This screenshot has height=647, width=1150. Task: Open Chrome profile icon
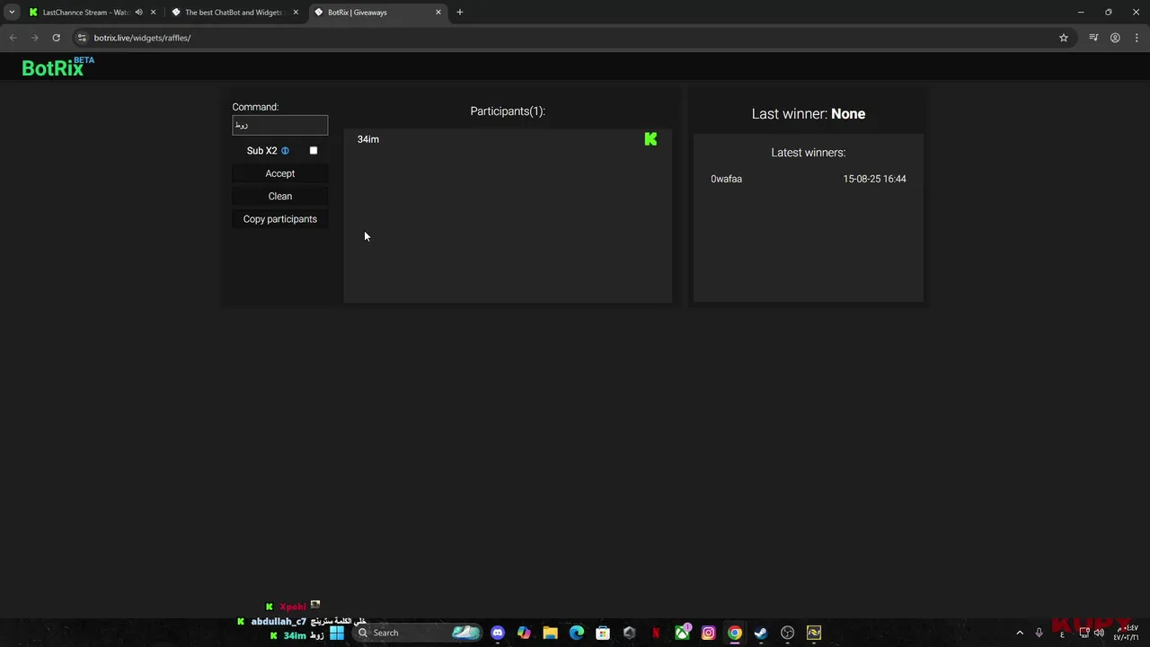(x=1115, y=38)
